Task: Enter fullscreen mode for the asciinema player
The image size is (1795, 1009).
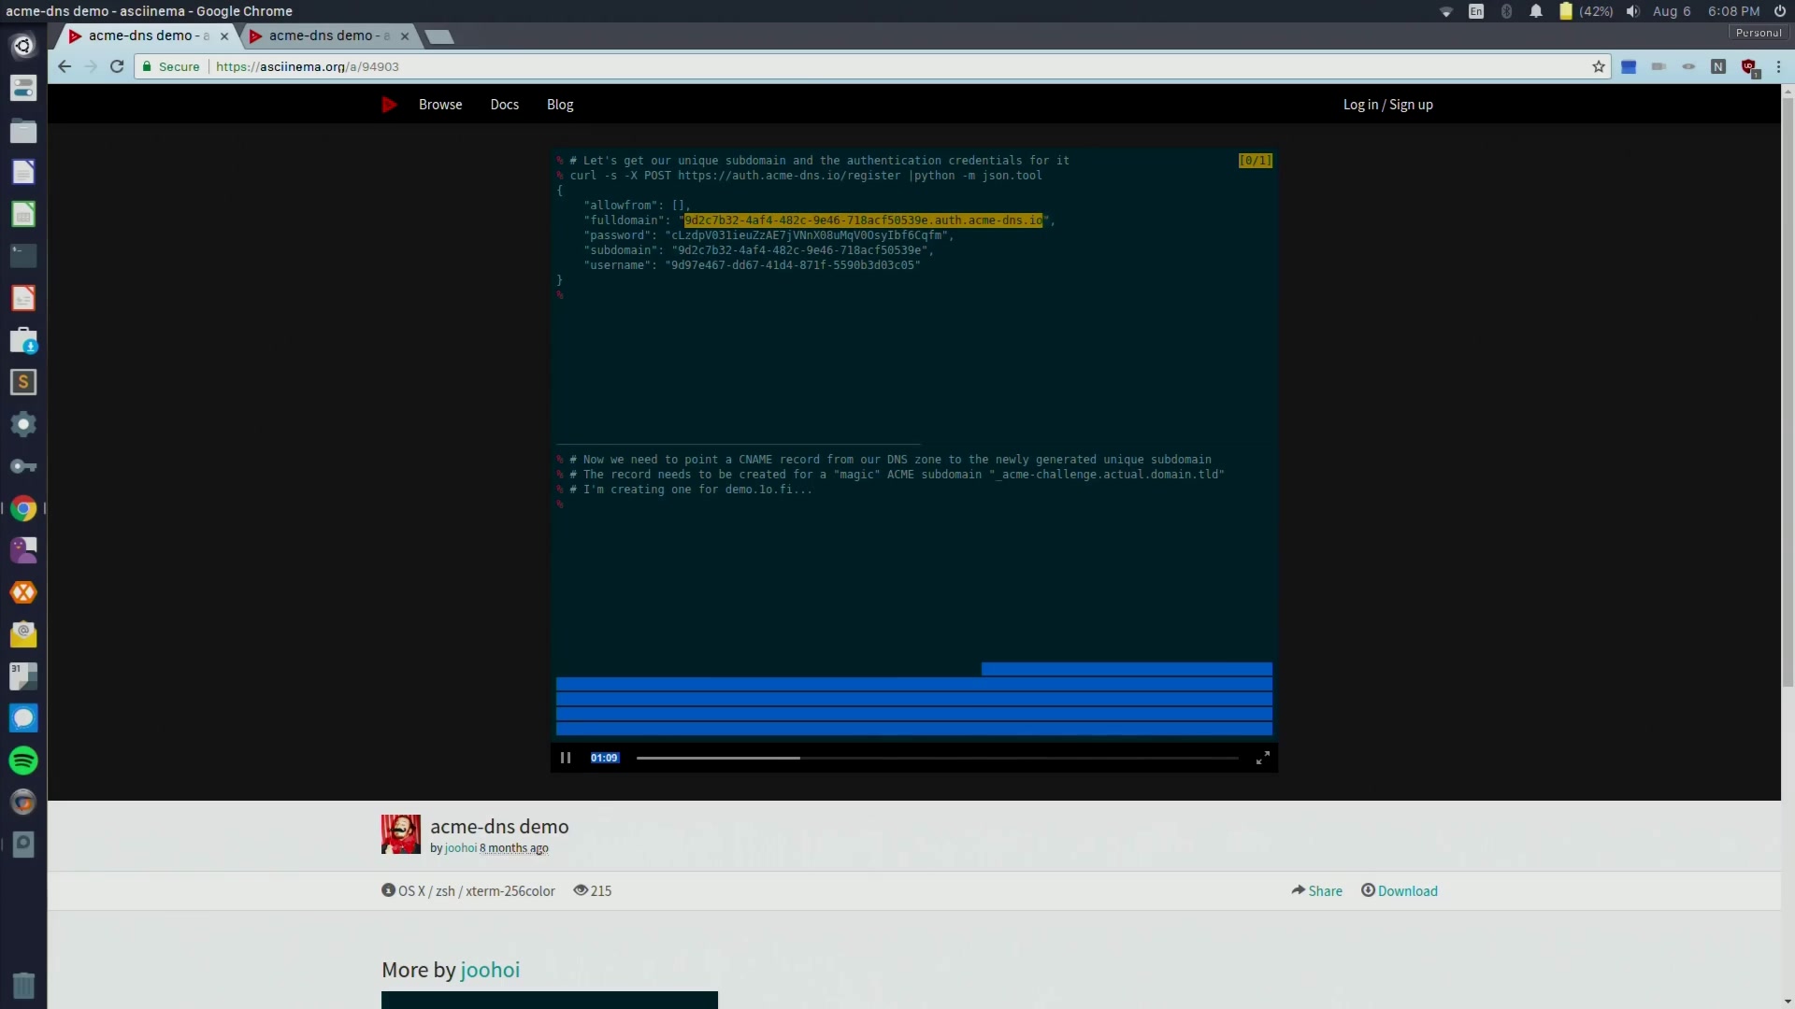Action: point(1262,758)
